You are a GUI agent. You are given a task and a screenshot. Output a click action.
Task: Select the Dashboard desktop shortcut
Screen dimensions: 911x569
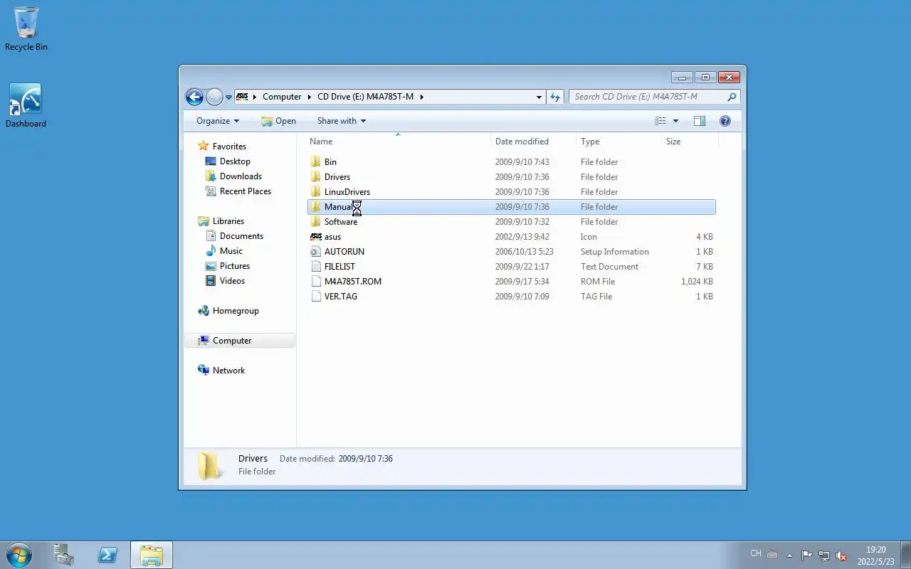point(26,106)
